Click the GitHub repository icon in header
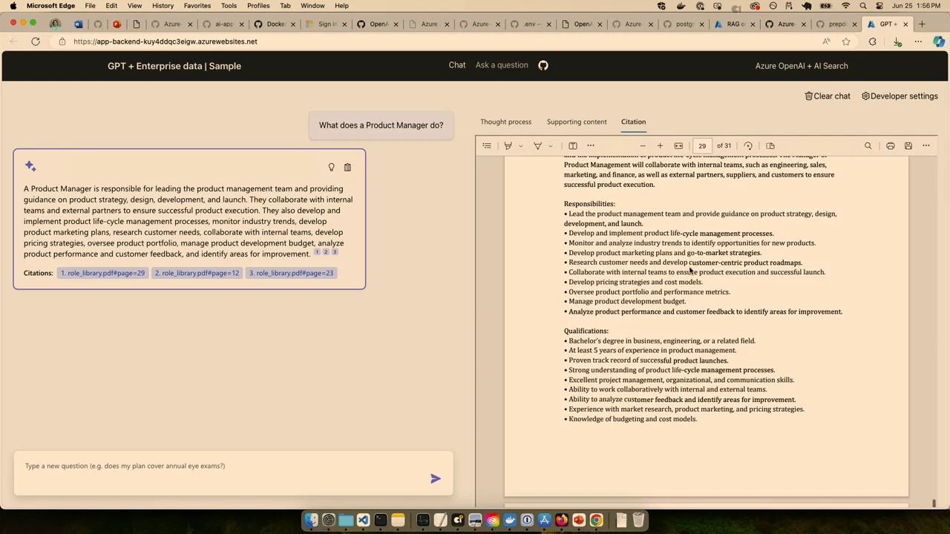Viewport: 950px width, 534px height. coord(543,65)
